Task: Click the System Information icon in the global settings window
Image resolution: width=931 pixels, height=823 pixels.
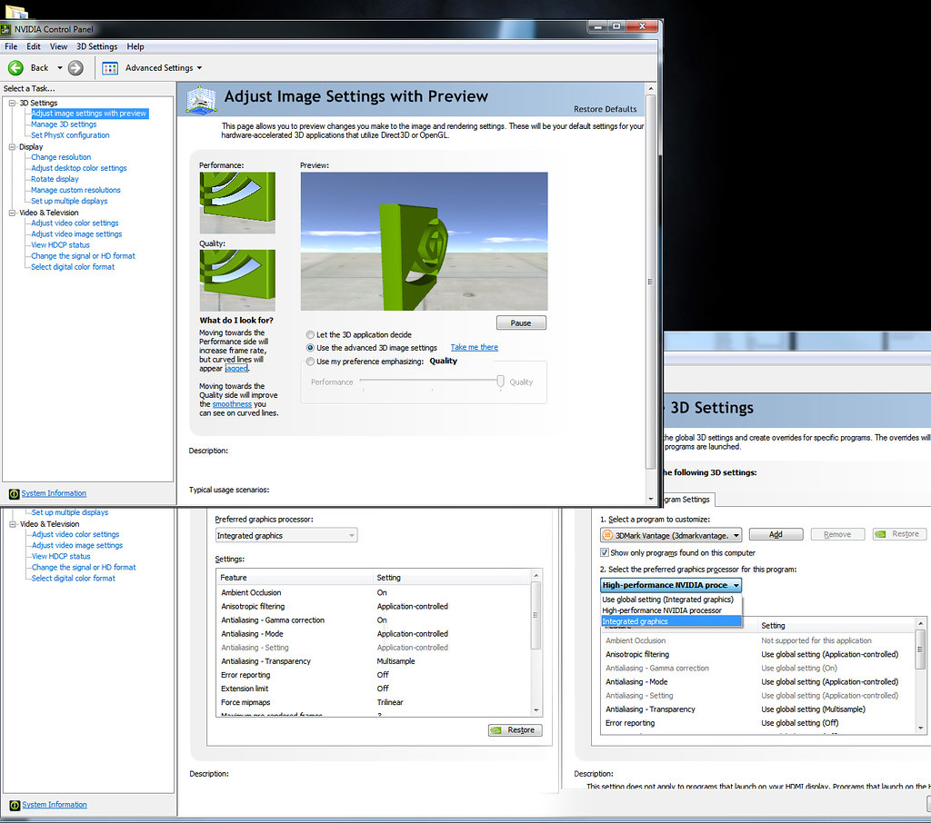Action: [15, 805]
